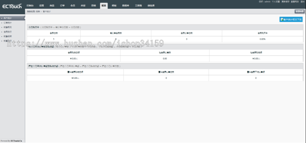
Task: Click the 每会员购物额 column header
Action: click(x=256, y=53)
